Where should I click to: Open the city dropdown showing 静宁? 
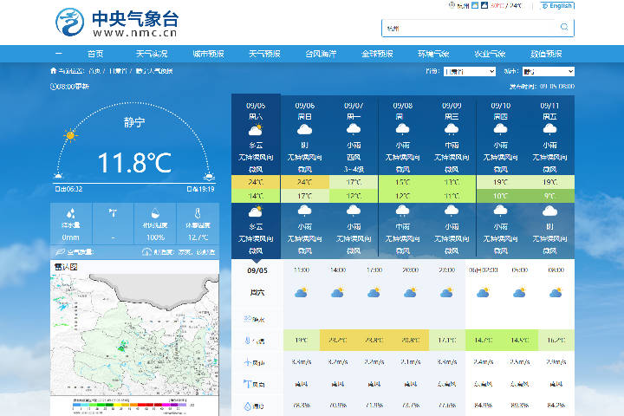click(x=548, y=71)
